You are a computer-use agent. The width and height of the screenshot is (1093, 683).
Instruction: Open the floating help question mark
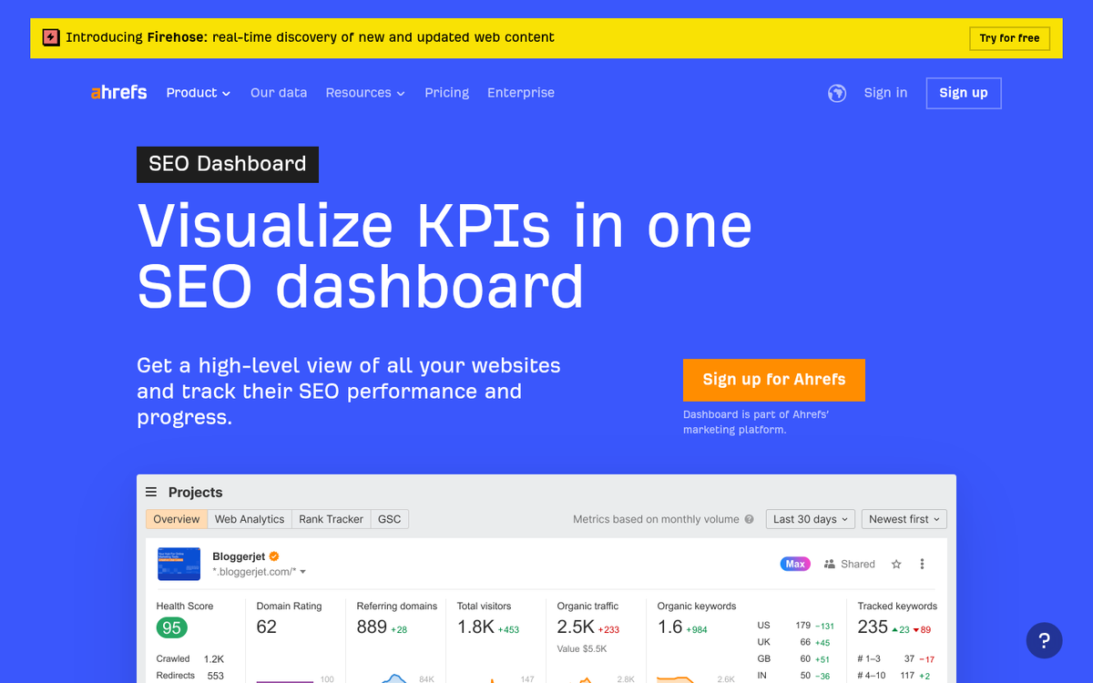pyautogui.click(x=1044, y=640)
